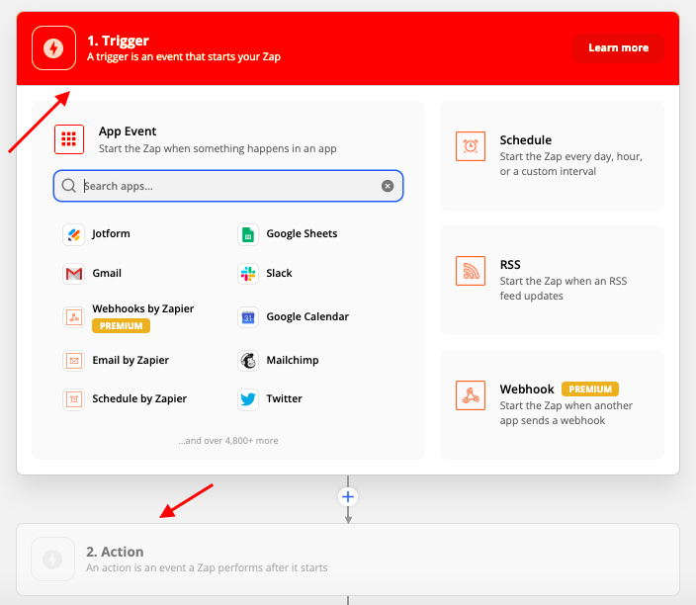The height and width of the screenshot is (605, 696).
Task: Choose the Slack app icon
Action: pos(248,274)
